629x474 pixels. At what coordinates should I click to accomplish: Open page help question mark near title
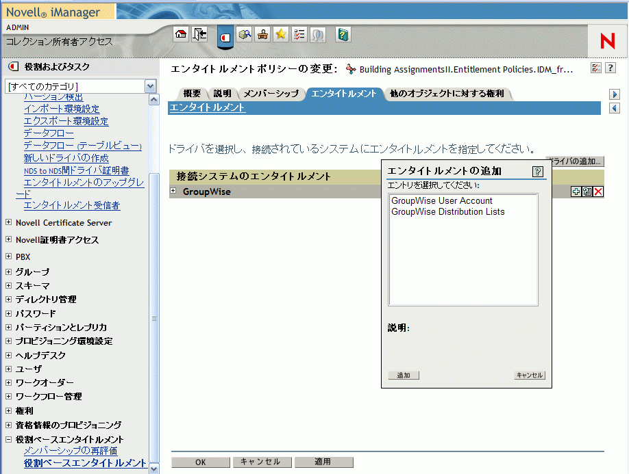[610, 68]
